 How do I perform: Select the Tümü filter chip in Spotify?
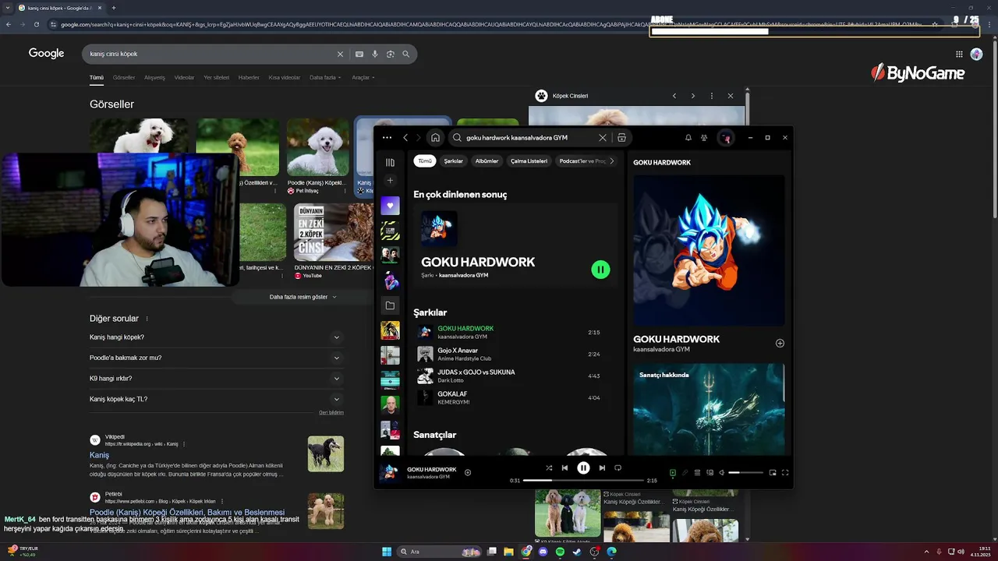click(x=425, y=161)
